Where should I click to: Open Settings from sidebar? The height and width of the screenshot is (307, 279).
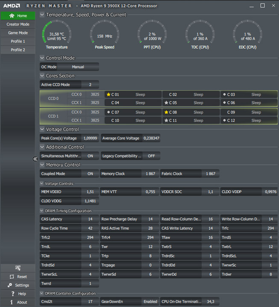click(18, 285)
